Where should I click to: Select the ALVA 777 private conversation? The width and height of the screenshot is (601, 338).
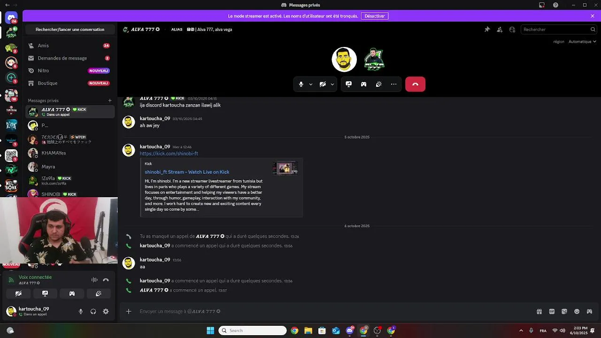pyautogui.click(x=69, y=112)
